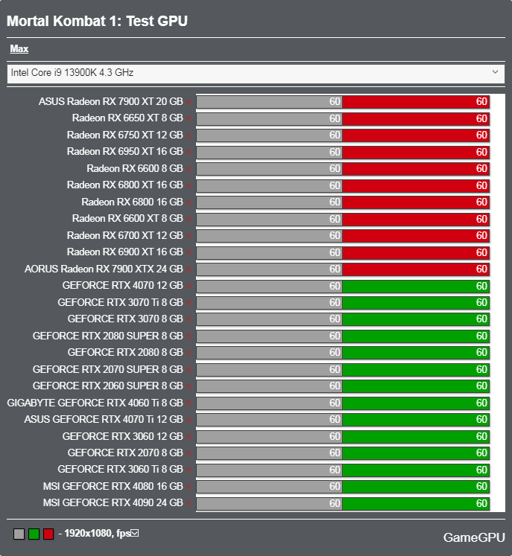Screen dimensions: 512x556
Task: Click the label Radeon RX 6600 8 GB
Action: (135, 168)
